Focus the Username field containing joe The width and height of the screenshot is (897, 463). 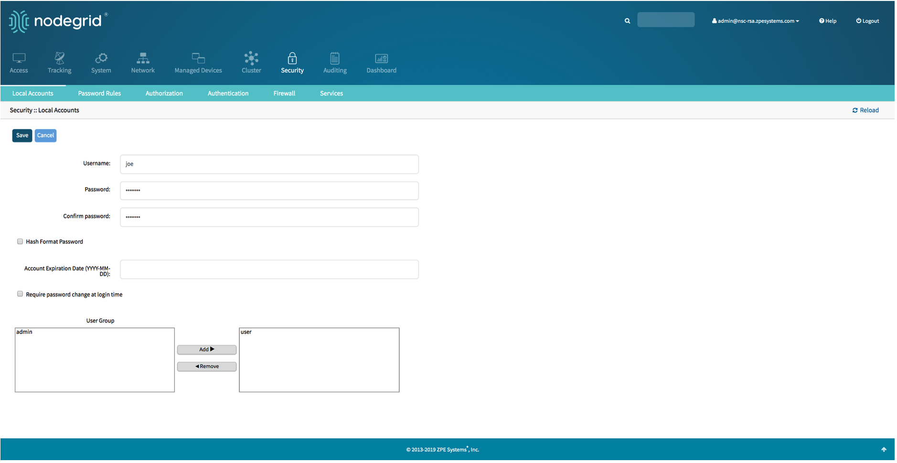[x=269, y=164]
